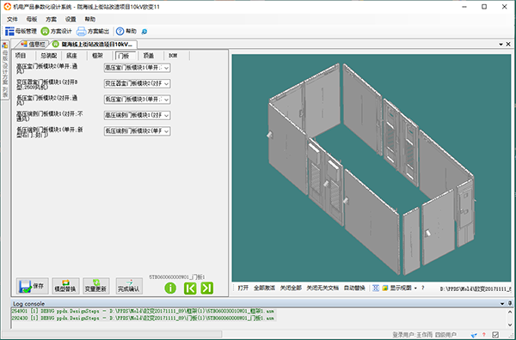Click the log line ending 门板1.asm
Image resolution: width=516 pixels, height=340 pixels.
(143, 319)
